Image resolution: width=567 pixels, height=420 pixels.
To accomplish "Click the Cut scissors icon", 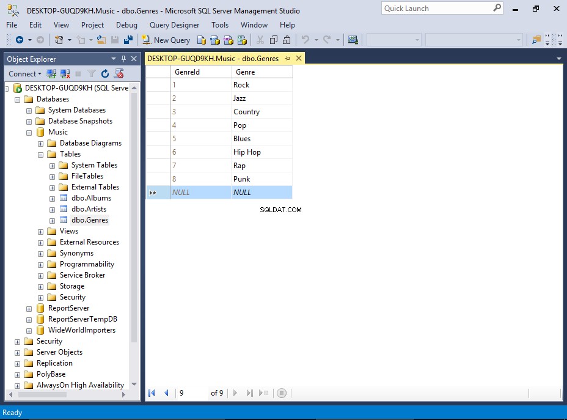I will point(260,40).
